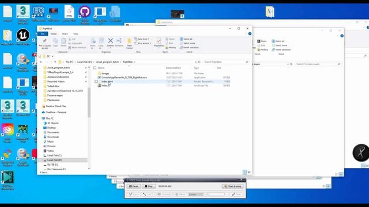Screen dimensions: 369x207
Task: Click Copy to in the Organize group
Action: pyautogui.click(x=101, y=44)
